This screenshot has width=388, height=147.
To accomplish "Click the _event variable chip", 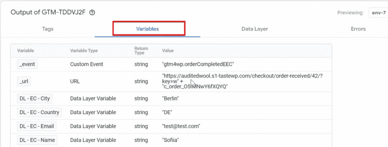I will tap(27, 64).
